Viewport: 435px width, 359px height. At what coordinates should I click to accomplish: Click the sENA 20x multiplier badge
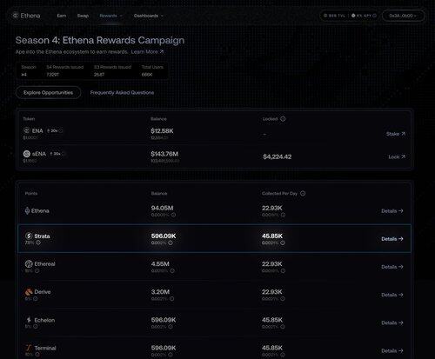click(57, 154)
